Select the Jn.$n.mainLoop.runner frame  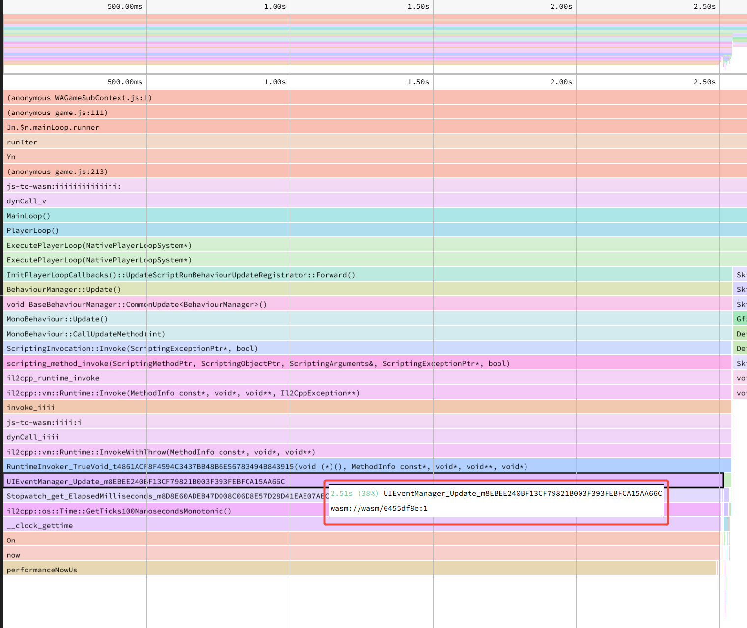375,127
